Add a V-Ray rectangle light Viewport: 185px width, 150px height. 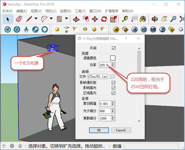click(x=66, y=29)
